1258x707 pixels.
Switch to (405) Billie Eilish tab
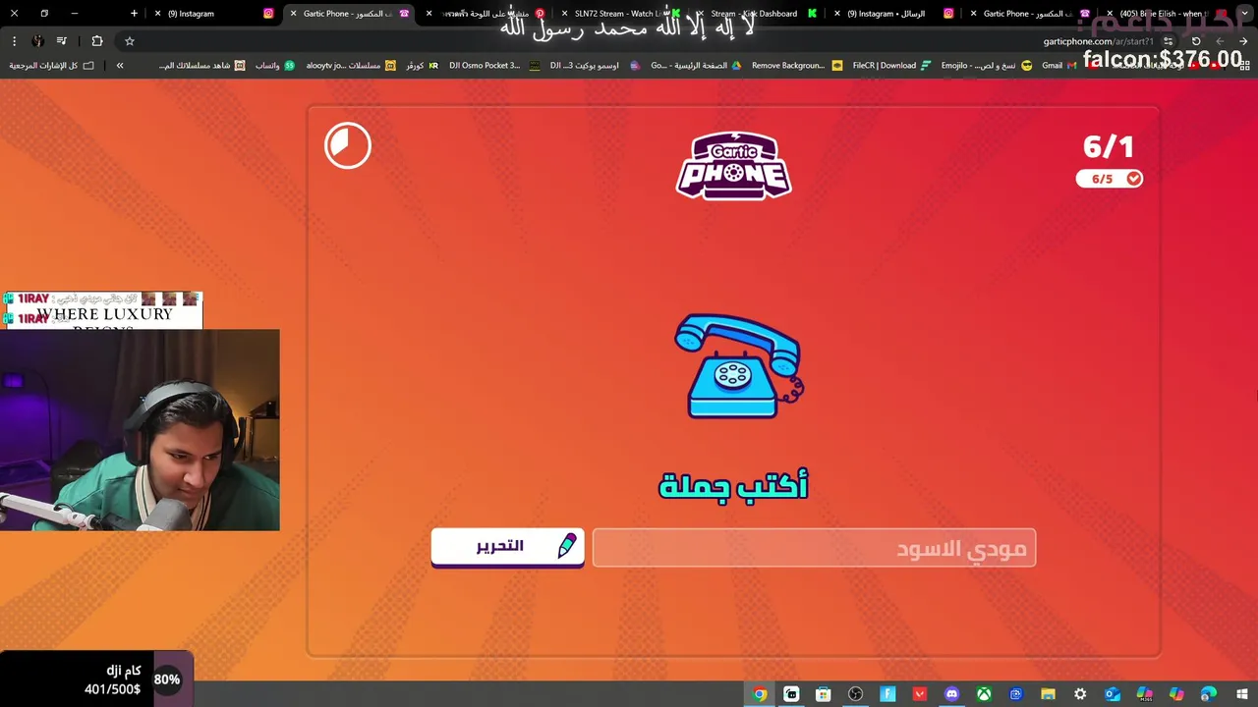click(1165, 14)
